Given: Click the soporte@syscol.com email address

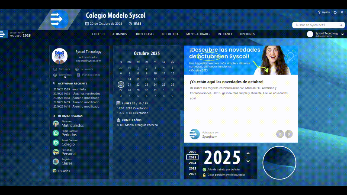Looking at the screenshot, I should 88,61.
